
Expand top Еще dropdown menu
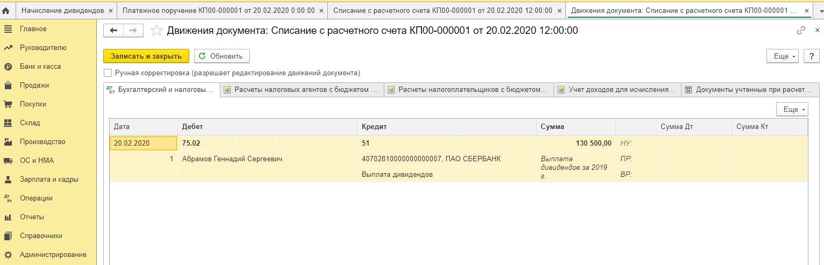[x=785, y=56]
